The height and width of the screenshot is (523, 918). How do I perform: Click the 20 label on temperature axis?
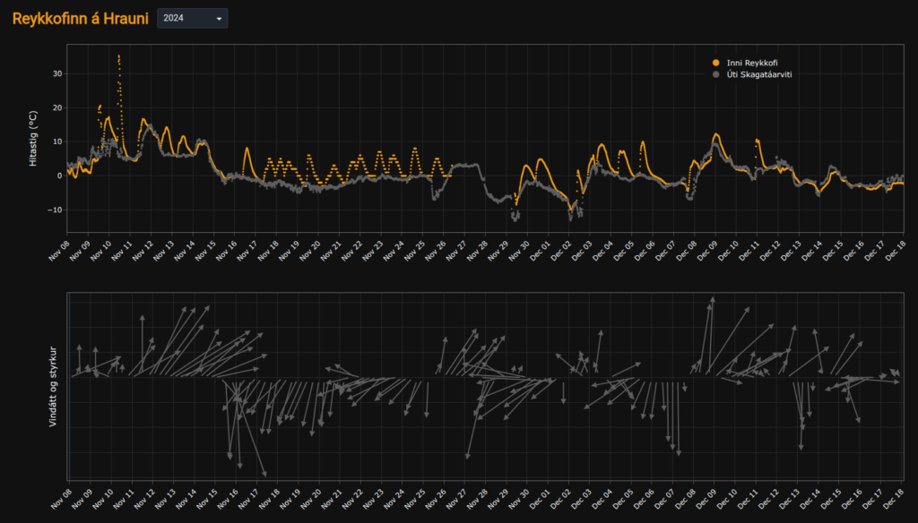[x=56, y=107]
